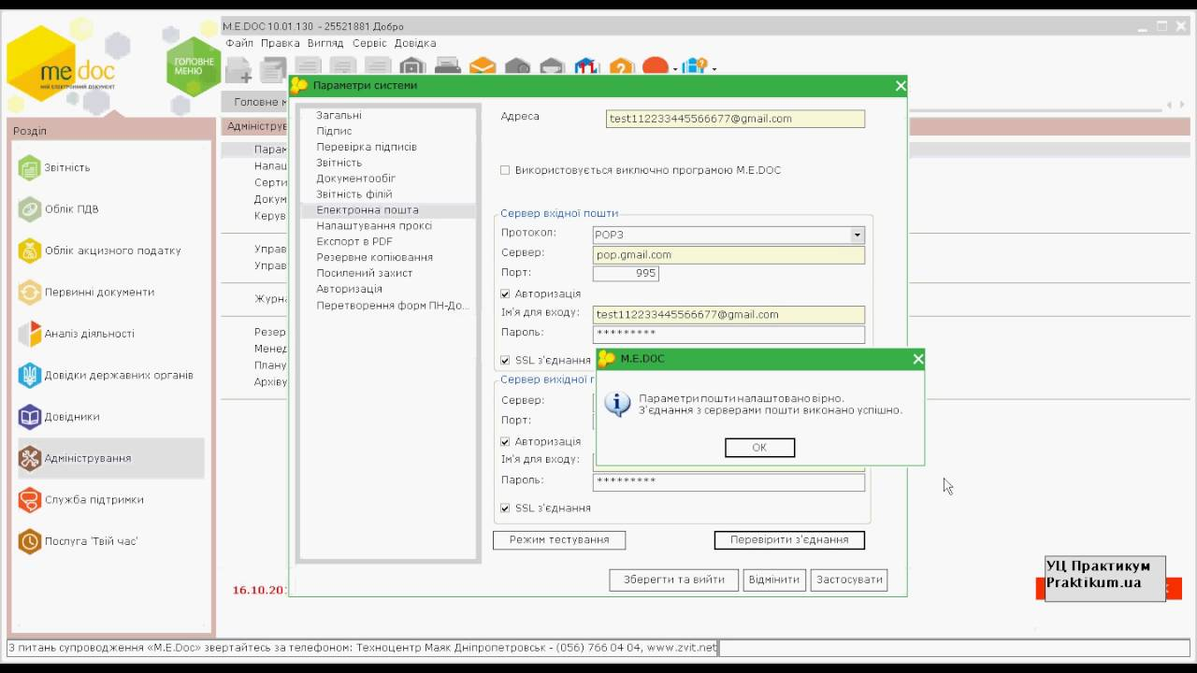
Task: Expand the Протокол POP3 dropdown
Action: 857,236
